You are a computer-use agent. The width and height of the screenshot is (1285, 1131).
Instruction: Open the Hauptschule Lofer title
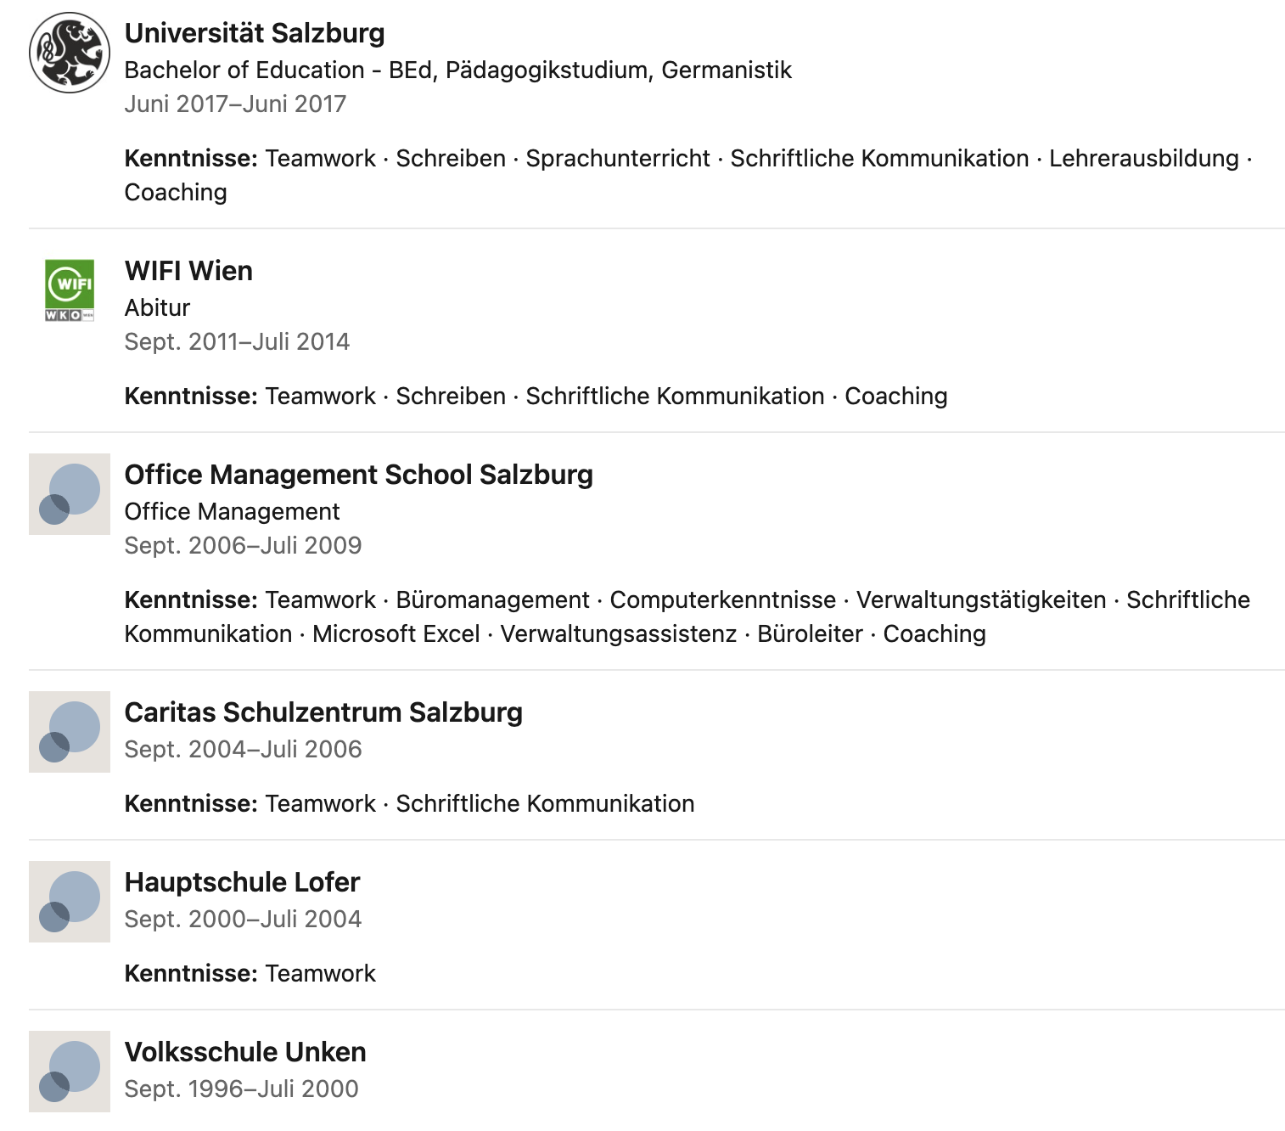(242, 882)
